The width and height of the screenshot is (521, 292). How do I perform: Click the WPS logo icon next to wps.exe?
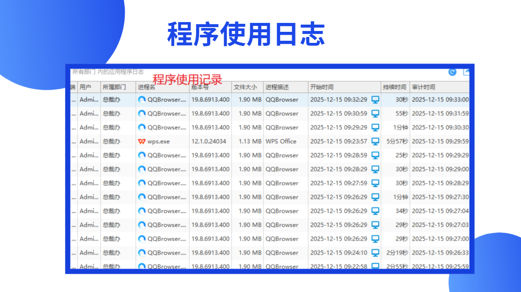142,141
